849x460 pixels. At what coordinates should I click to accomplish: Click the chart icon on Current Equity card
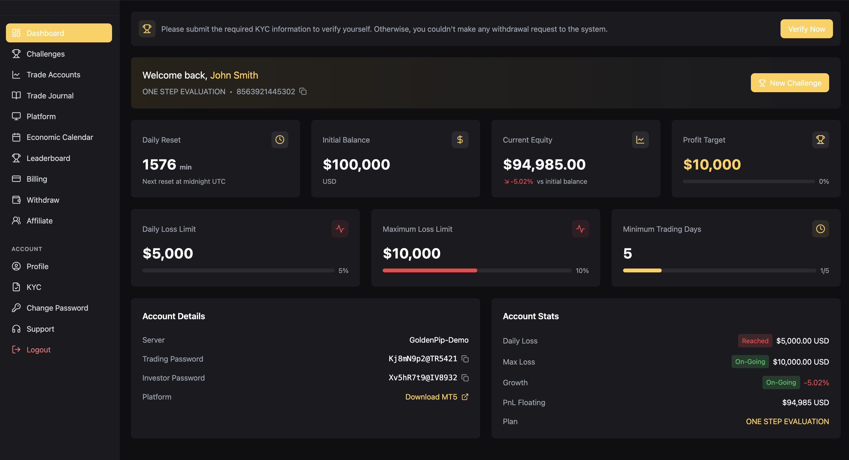click(x=640, y=139)
